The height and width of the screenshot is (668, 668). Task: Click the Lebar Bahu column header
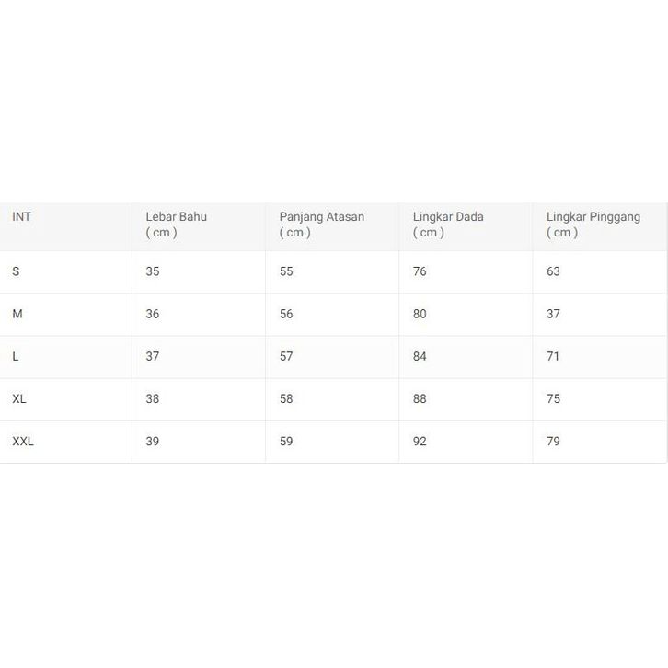coord(176,225)
